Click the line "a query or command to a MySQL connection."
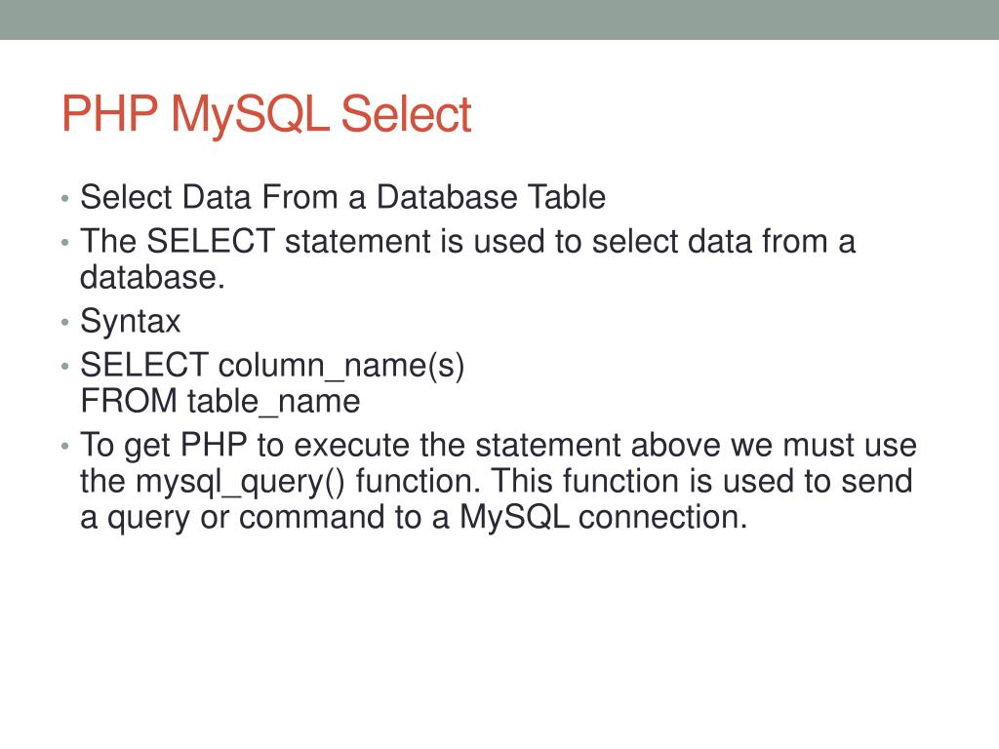The image size is (999, 749). 413,518
